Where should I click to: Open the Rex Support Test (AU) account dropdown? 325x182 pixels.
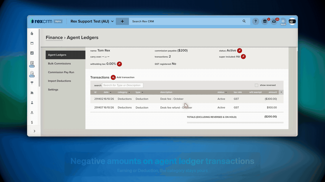click(92, 21)
